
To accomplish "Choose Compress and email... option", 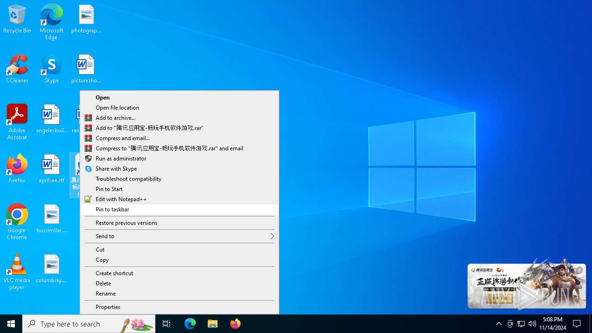I will [x=179, y=138].
